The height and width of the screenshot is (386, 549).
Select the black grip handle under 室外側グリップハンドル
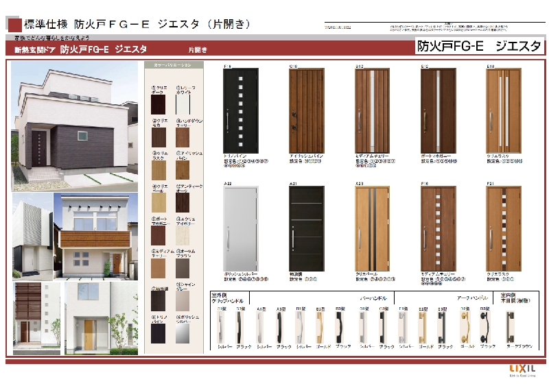[x=240, y=328]
